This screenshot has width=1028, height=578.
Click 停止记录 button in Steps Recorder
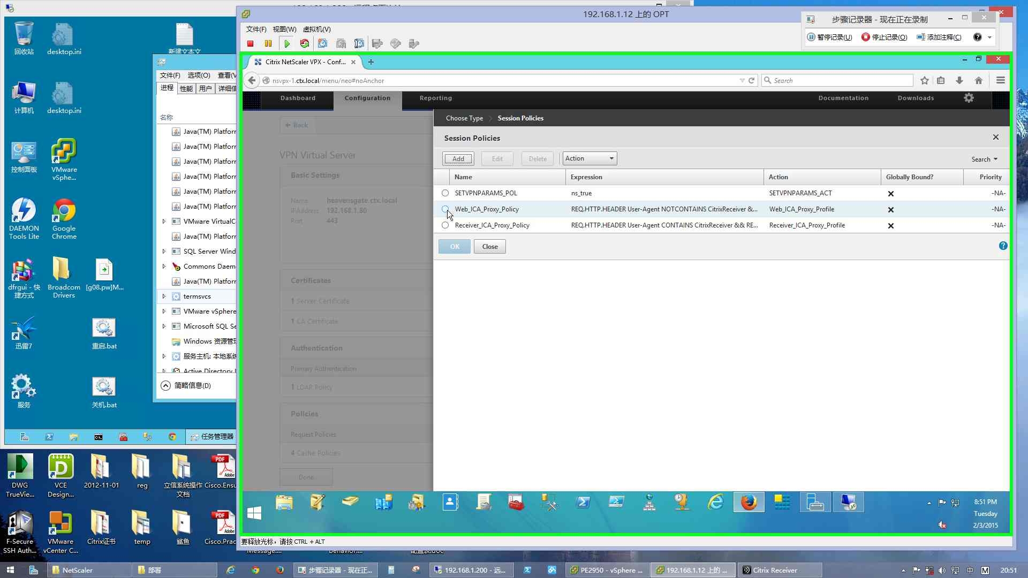coord(884,37)
